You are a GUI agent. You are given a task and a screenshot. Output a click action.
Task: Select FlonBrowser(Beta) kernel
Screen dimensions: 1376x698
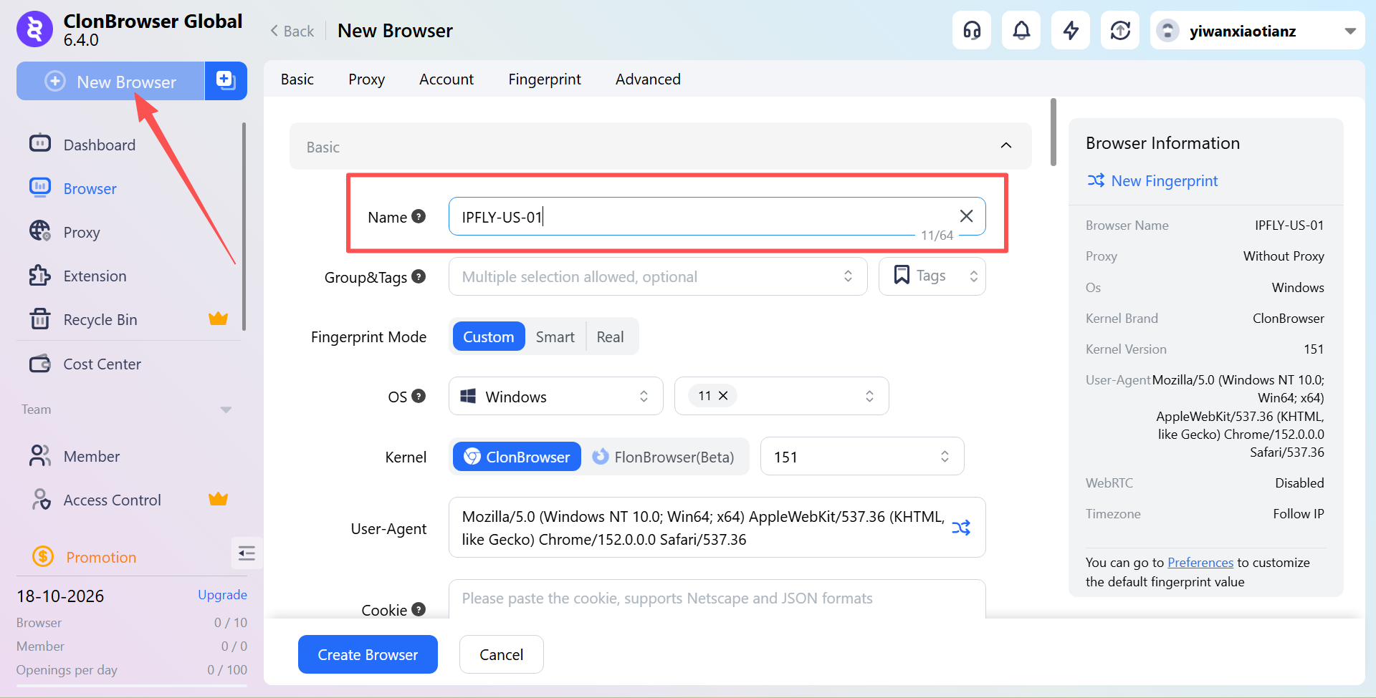[664, 457]
